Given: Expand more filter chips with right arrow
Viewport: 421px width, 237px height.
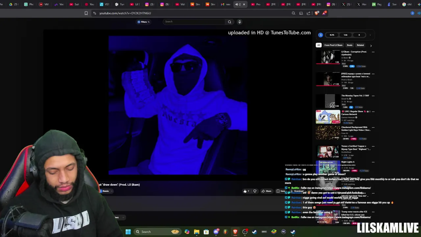Looking at the screenshot, I should [371, 46].
